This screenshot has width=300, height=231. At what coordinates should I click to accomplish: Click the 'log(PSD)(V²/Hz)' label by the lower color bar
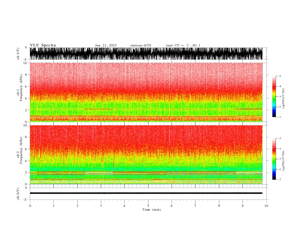[284, 161]
